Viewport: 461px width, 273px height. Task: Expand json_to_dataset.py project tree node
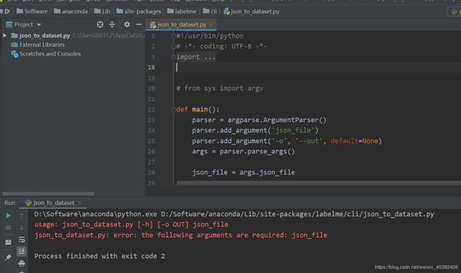(x=5, y=35)
